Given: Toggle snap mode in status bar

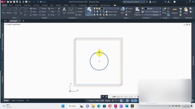Looking at the screenshot, I should [116, 101].
